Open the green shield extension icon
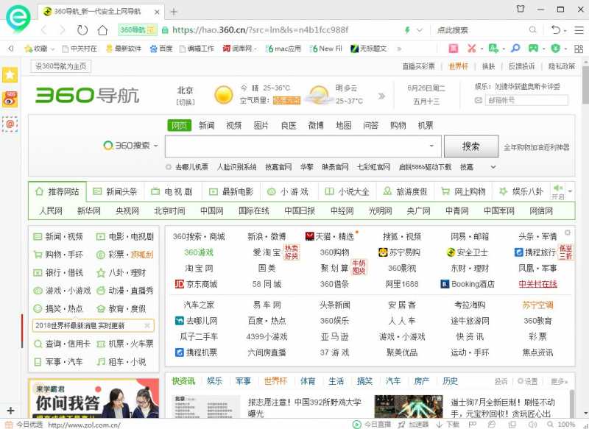589x429 pixels. pyautogui.click(x=555, y=48)
